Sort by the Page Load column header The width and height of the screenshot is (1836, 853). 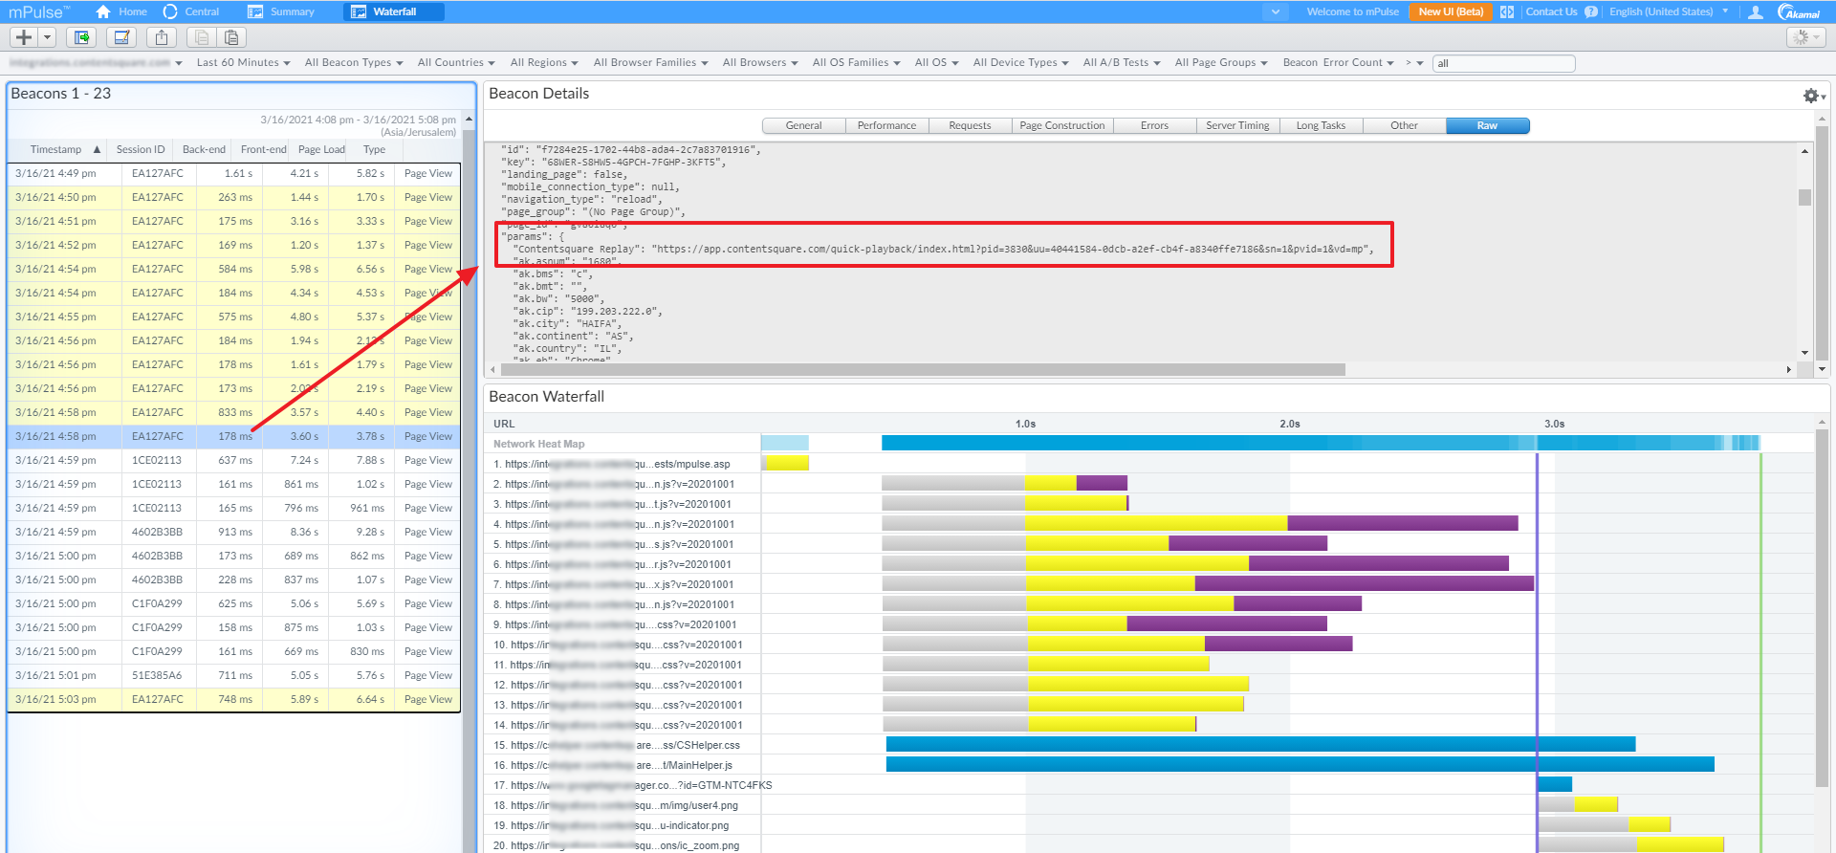pos(321,149)
